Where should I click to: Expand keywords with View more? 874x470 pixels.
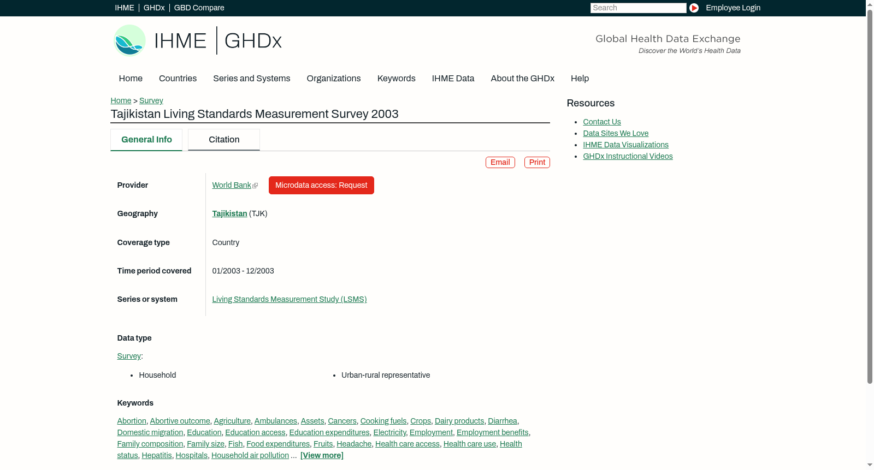coord(322,455)
